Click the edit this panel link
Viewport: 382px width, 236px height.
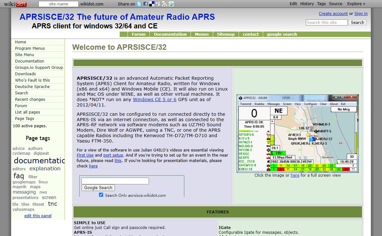click(x=38, y=216)
